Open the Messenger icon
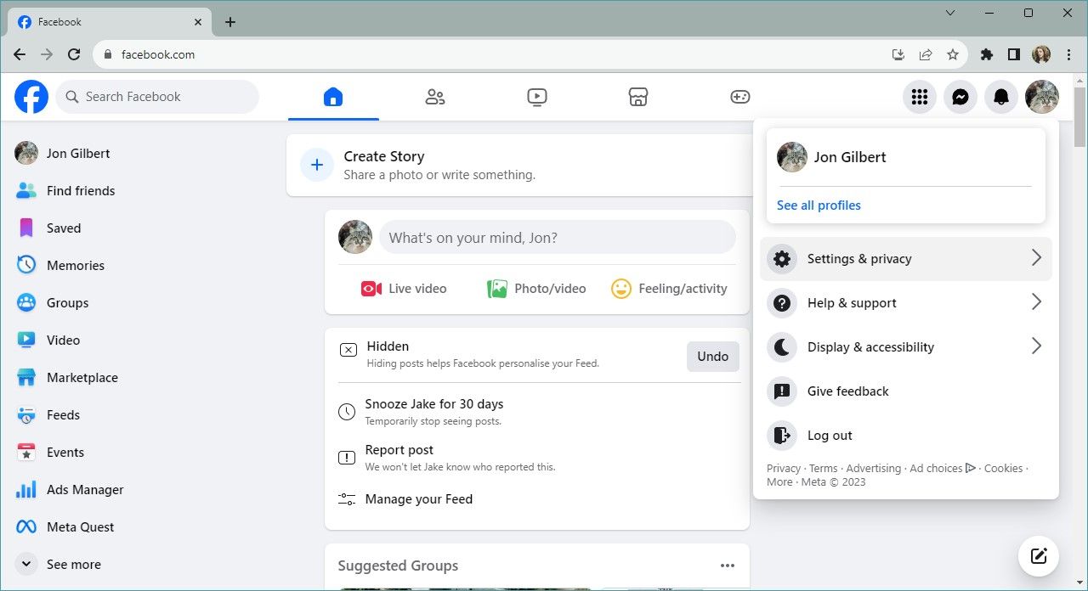This screenshot has width=1088, height=591. tap(960, 96)
